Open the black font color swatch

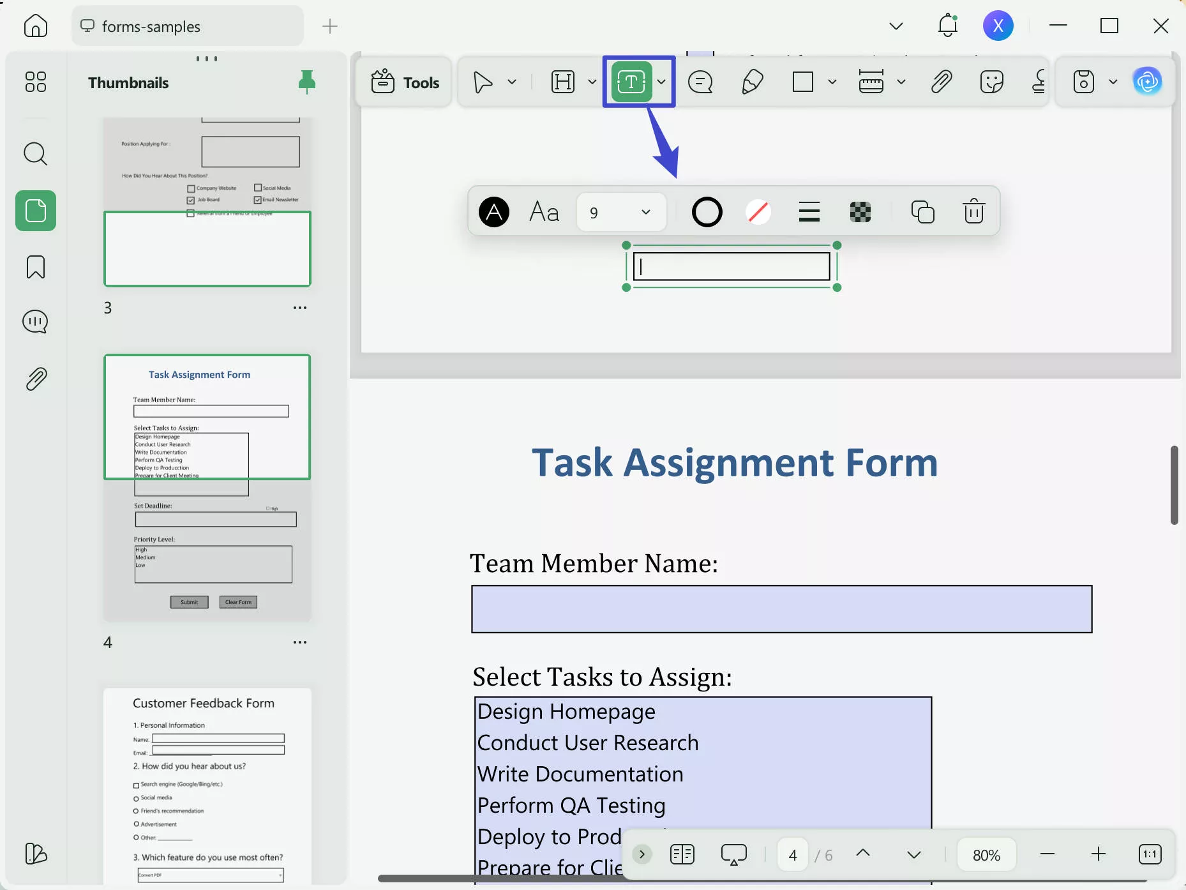pyautogui.click(x=493, y=211)
